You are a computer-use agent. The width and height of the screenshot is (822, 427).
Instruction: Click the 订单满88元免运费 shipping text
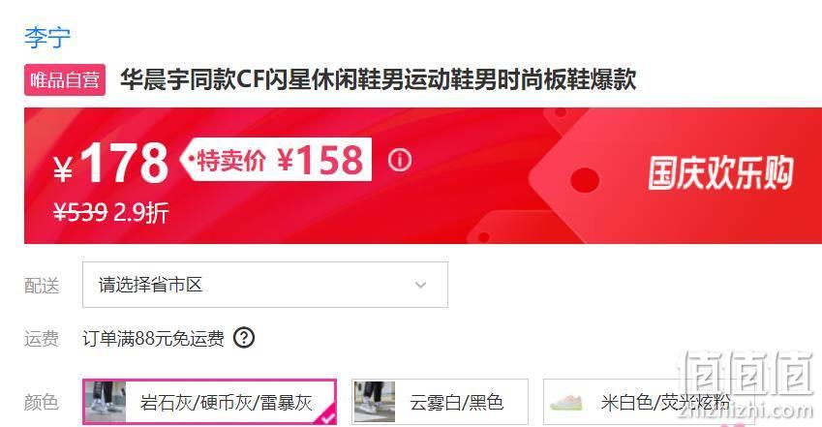coord(153,338)
